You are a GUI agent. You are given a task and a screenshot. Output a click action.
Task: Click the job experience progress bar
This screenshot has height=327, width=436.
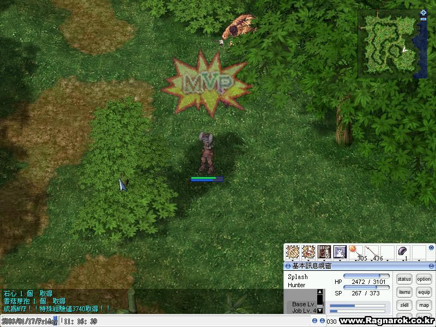point(358,311)
